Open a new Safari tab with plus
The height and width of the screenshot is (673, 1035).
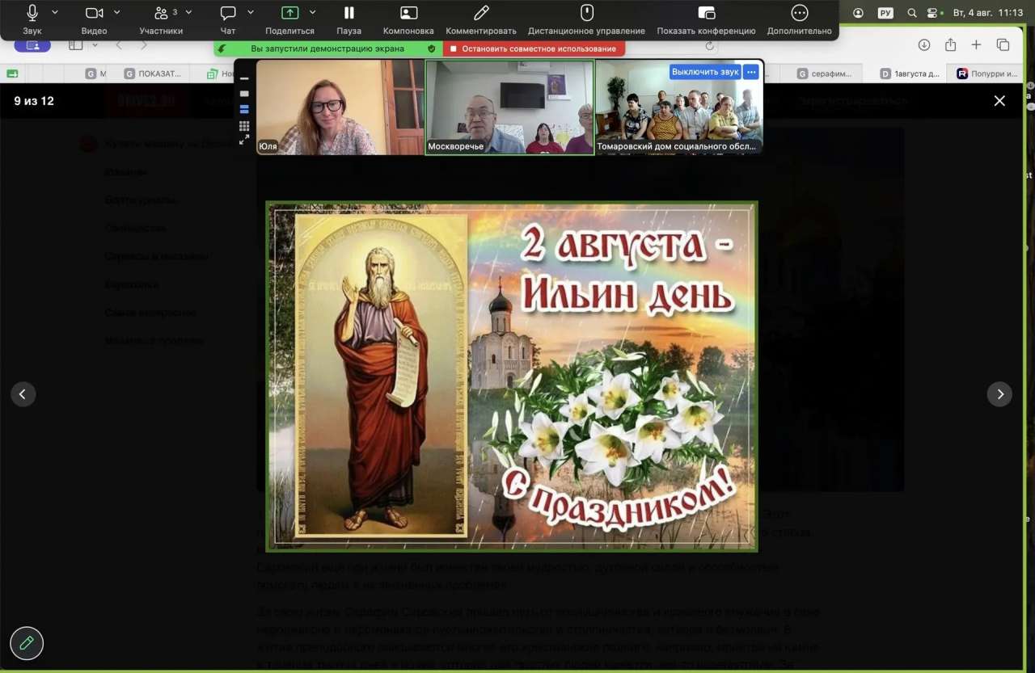tap(976, 45)
